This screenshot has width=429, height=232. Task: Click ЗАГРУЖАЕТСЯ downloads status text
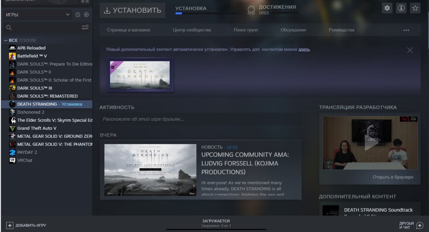[x=216, y=221]
